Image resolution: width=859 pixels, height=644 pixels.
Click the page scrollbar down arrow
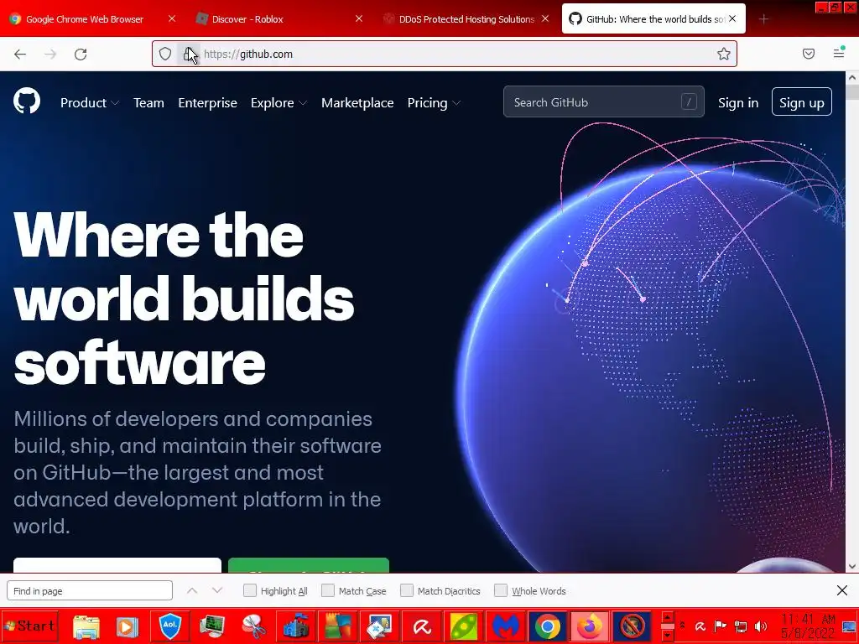852,566
